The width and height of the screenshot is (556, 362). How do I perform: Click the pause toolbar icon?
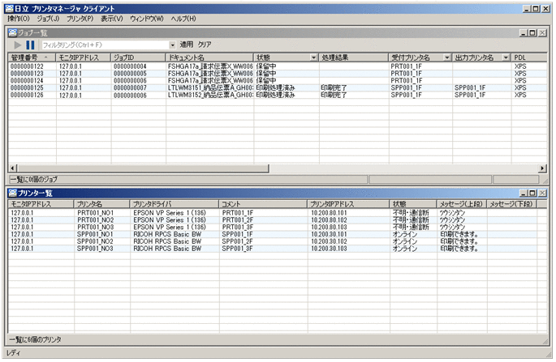tap(31, 45)
